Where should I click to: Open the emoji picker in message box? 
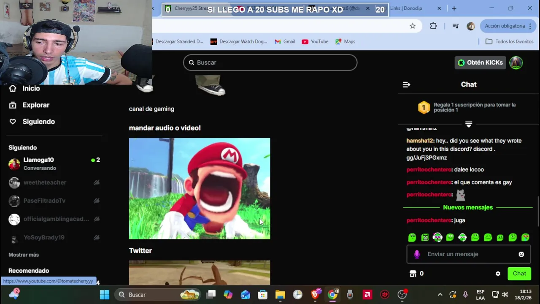pos(521,254)
